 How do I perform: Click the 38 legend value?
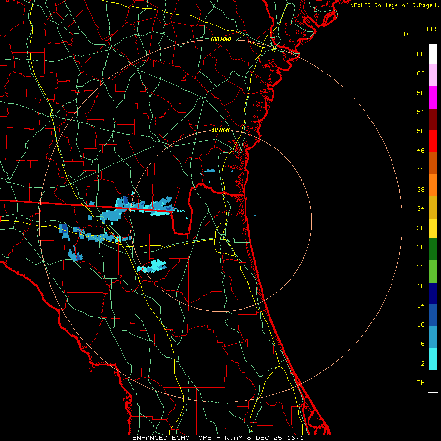(x=421, y=189)
